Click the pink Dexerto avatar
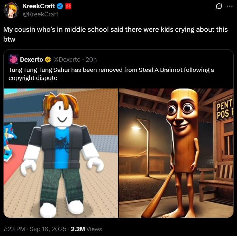Viewport: 237px width, 236px height. pyautogui.click(x=13, y=59)
